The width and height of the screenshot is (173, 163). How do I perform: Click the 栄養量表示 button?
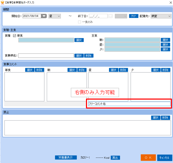pos(66,157)
